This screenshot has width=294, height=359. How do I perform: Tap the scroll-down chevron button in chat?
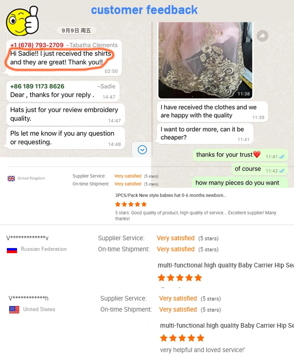click(x=142, y=150)
